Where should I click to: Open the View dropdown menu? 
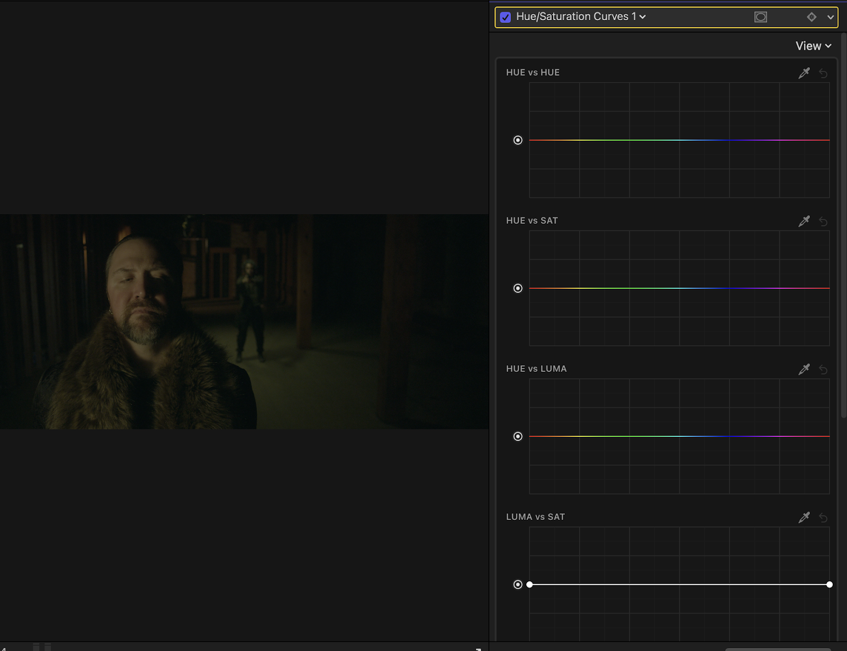pos(814,46)
